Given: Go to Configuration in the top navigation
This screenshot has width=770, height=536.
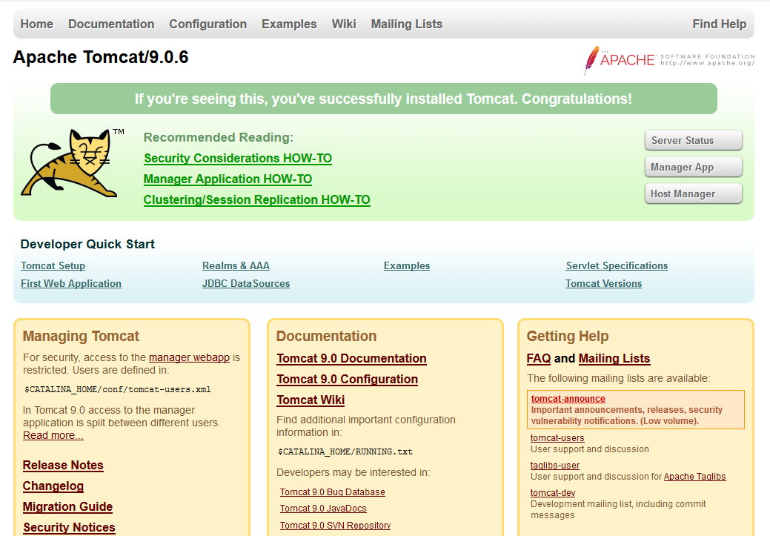Looking at the screenshot, I should click(x=208, y=24).
